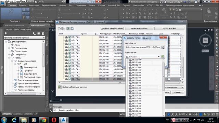
Task: Toggle checkbox of the ПК 100+00 region row
Action: [70, 44]
